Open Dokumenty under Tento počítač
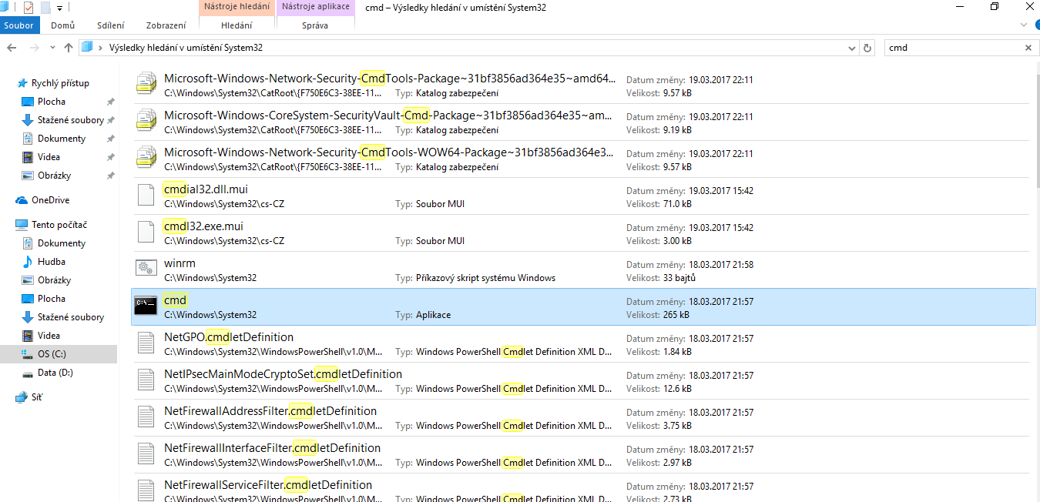The image size is (1040, 502). (x=62, y=243)
